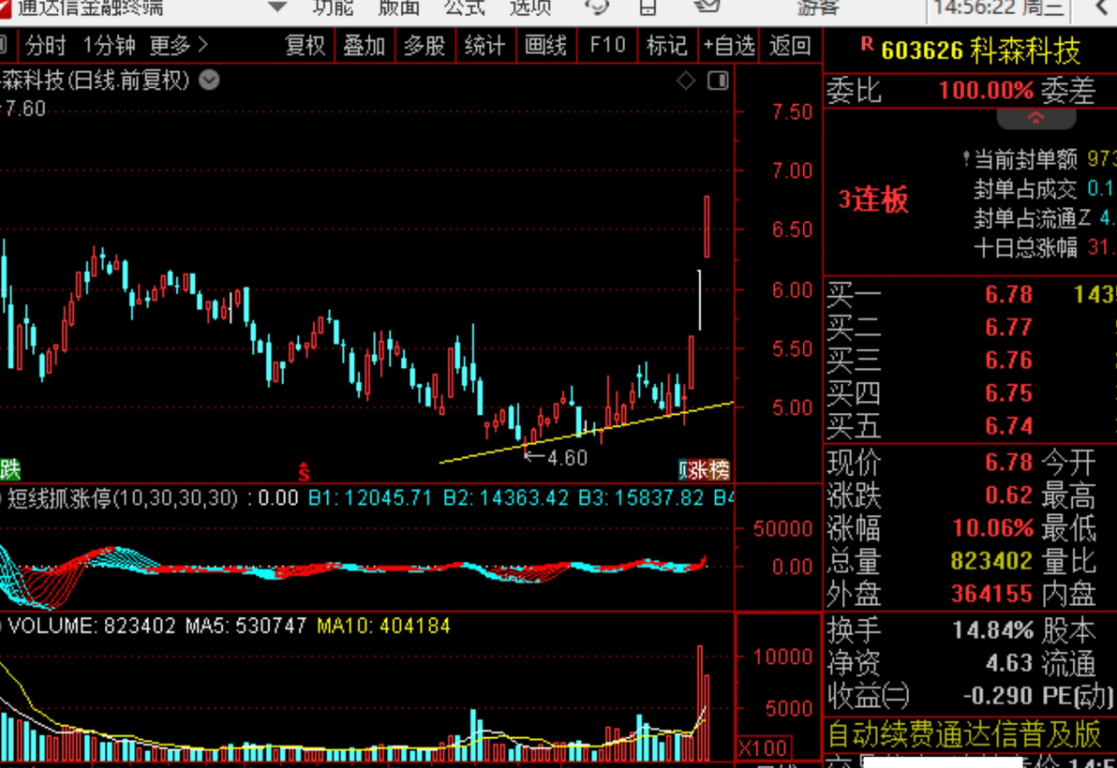Open the 自动续费通达信普及版 promo link
1117x768 pixels.
tap(964, 734)
